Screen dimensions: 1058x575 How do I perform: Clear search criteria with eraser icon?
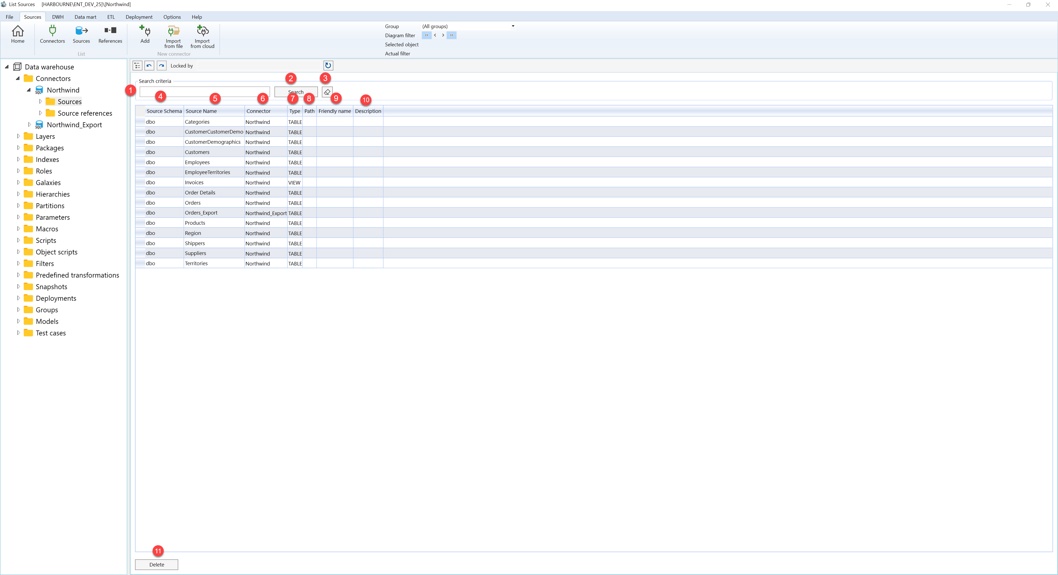coord(327,92)
